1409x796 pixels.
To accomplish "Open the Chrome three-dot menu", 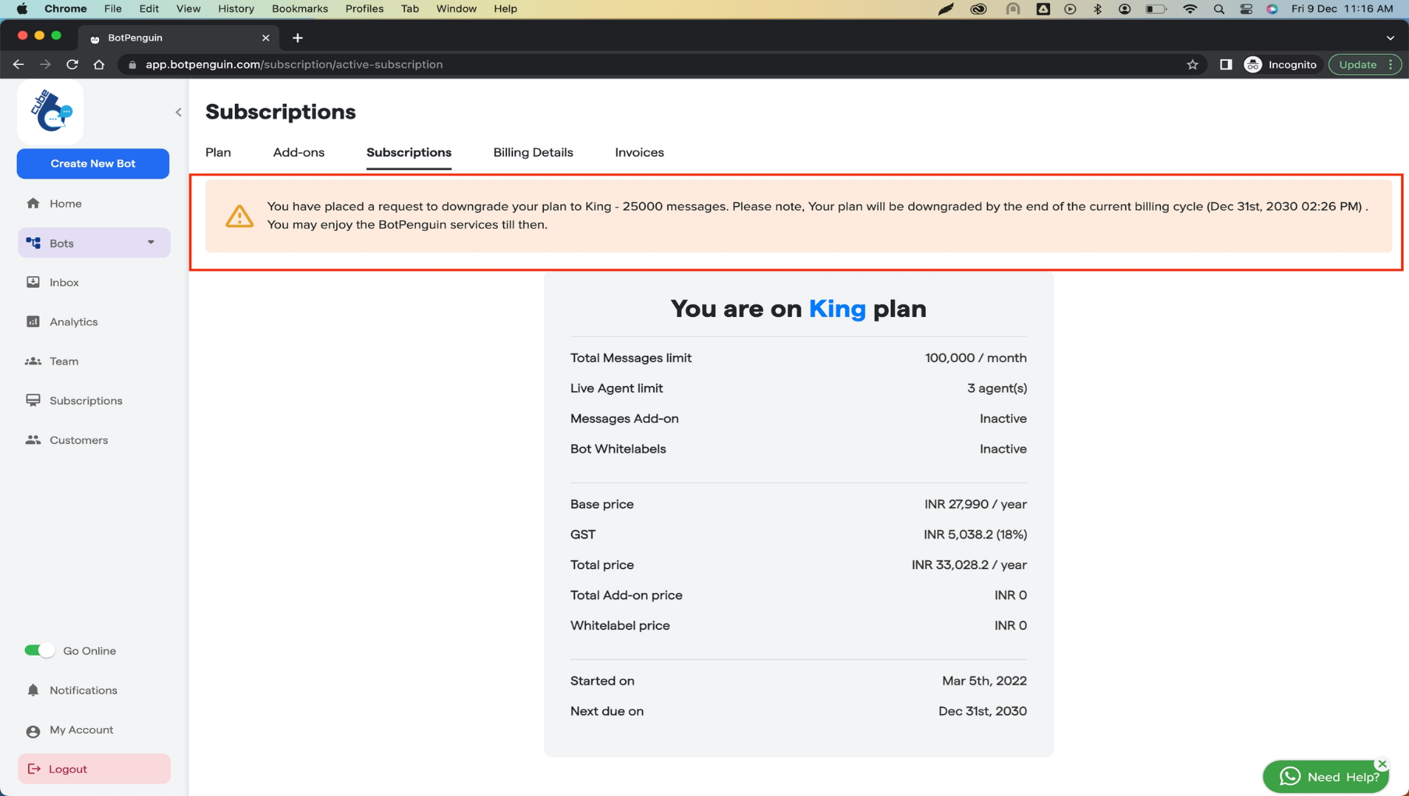I will pyautogui.click(x=1391, y=65).
